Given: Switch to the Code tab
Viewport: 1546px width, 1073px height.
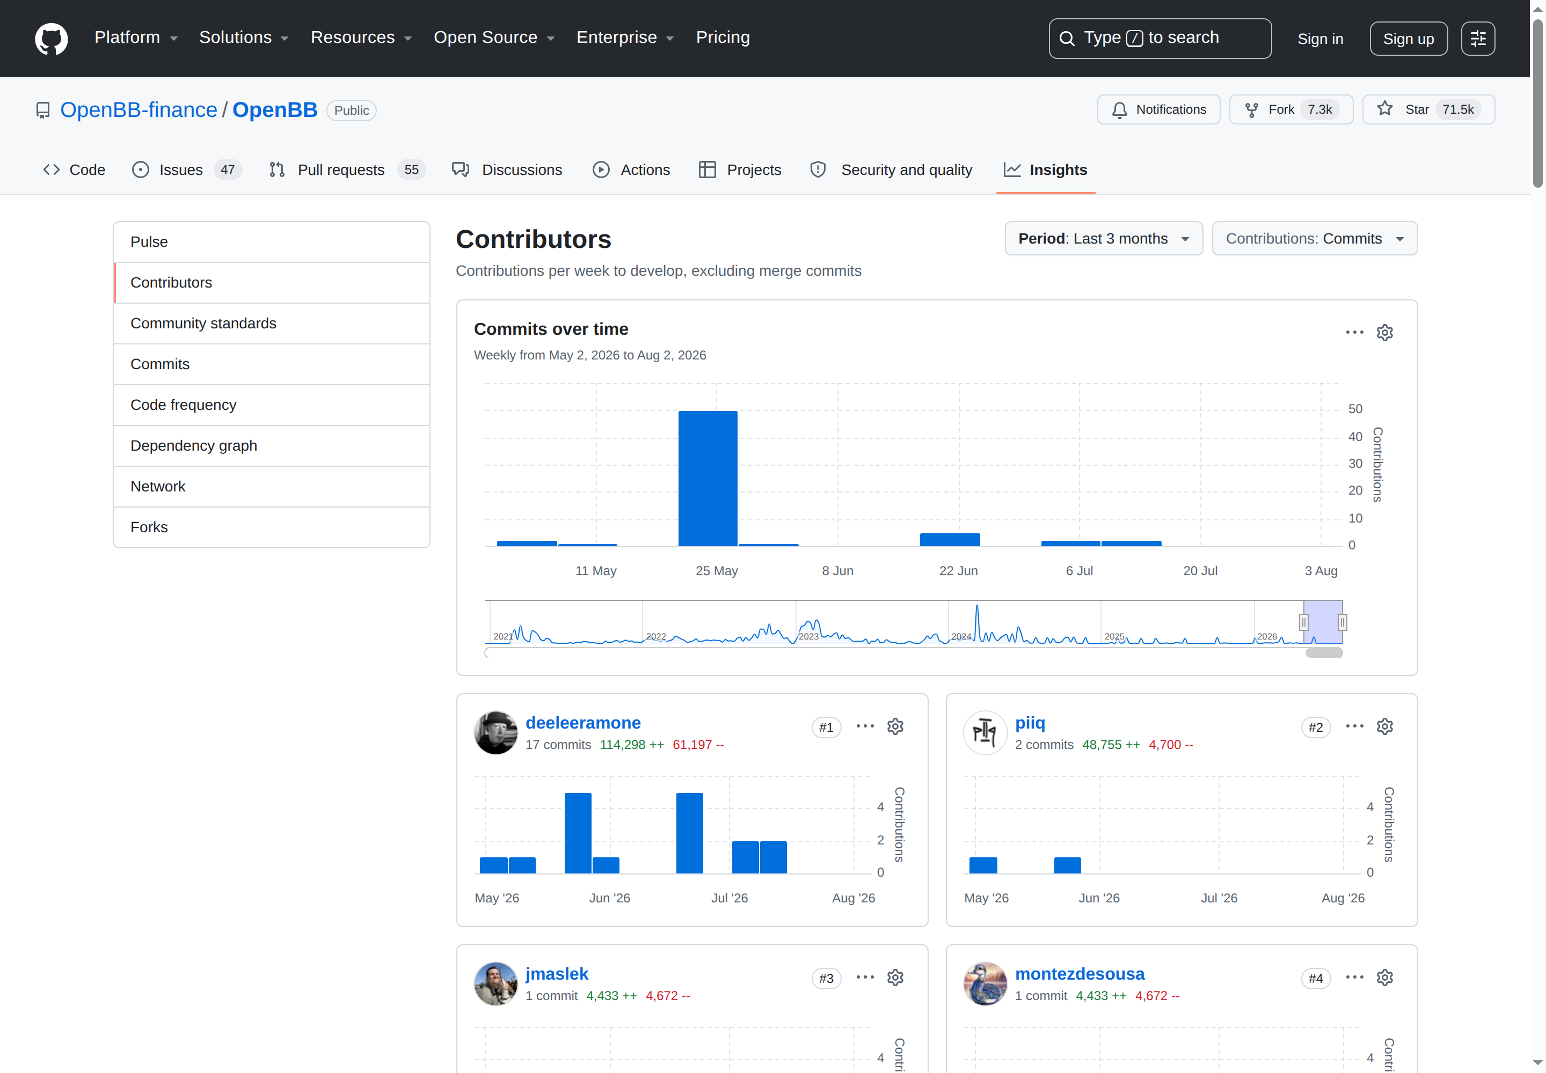Looking at the screenshot, I should (74, 170).
